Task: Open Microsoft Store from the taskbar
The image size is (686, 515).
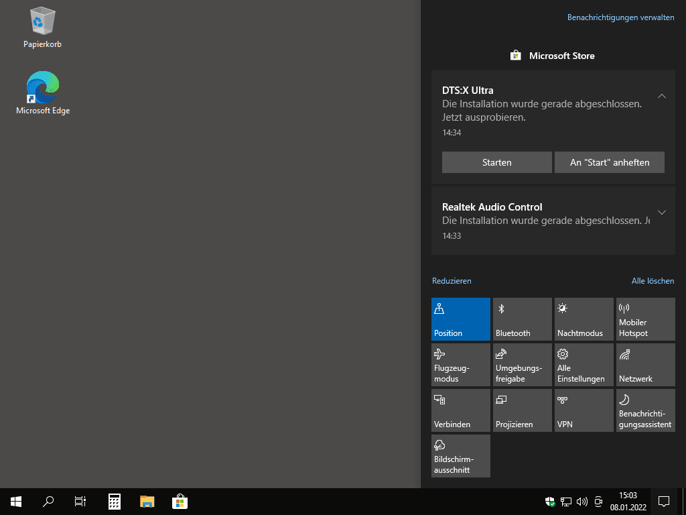Action: (180, 502)
